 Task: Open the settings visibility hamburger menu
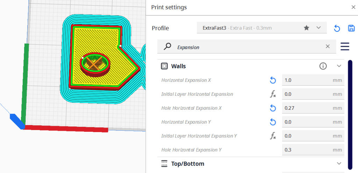pyautogui.click(x=345, y=46)
